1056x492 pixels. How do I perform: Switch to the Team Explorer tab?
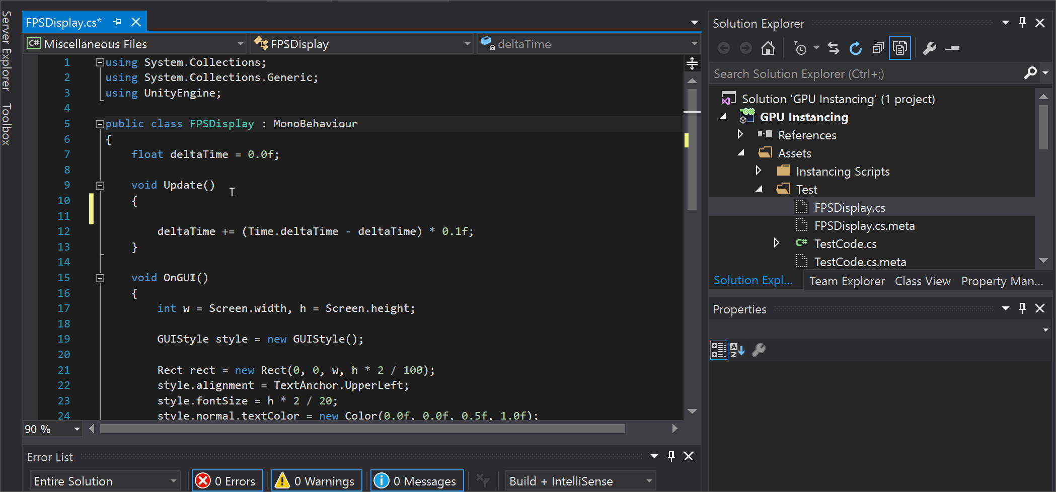[847, 281]
